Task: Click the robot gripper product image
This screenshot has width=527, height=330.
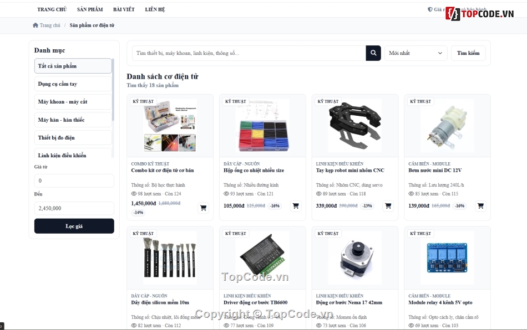Action: pyautogui.click(x=355, y=126)
